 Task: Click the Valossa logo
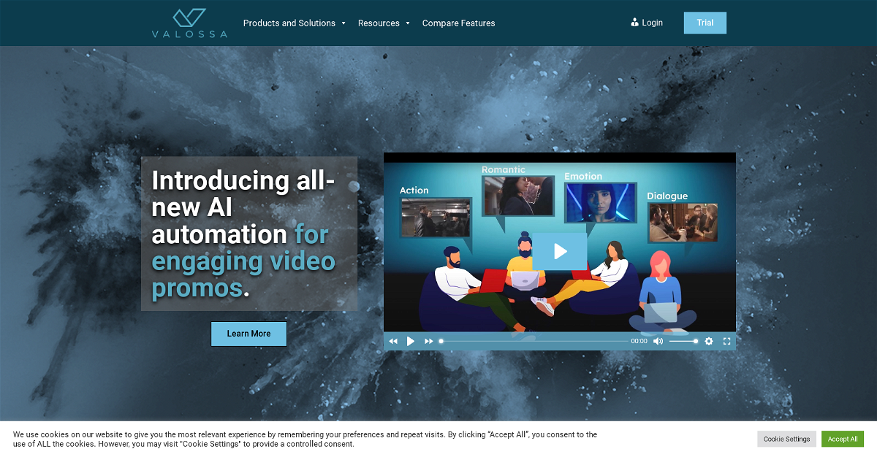(x=189, y=23)
